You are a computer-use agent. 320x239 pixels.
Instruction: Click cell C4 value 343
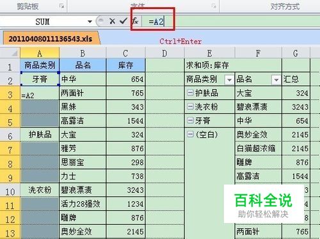(125, 107)
